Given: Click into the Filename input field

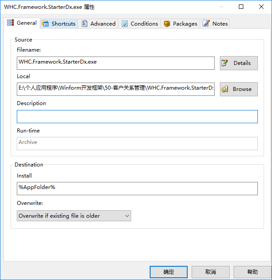Looking at the screenshot, I should pos(116,63).
